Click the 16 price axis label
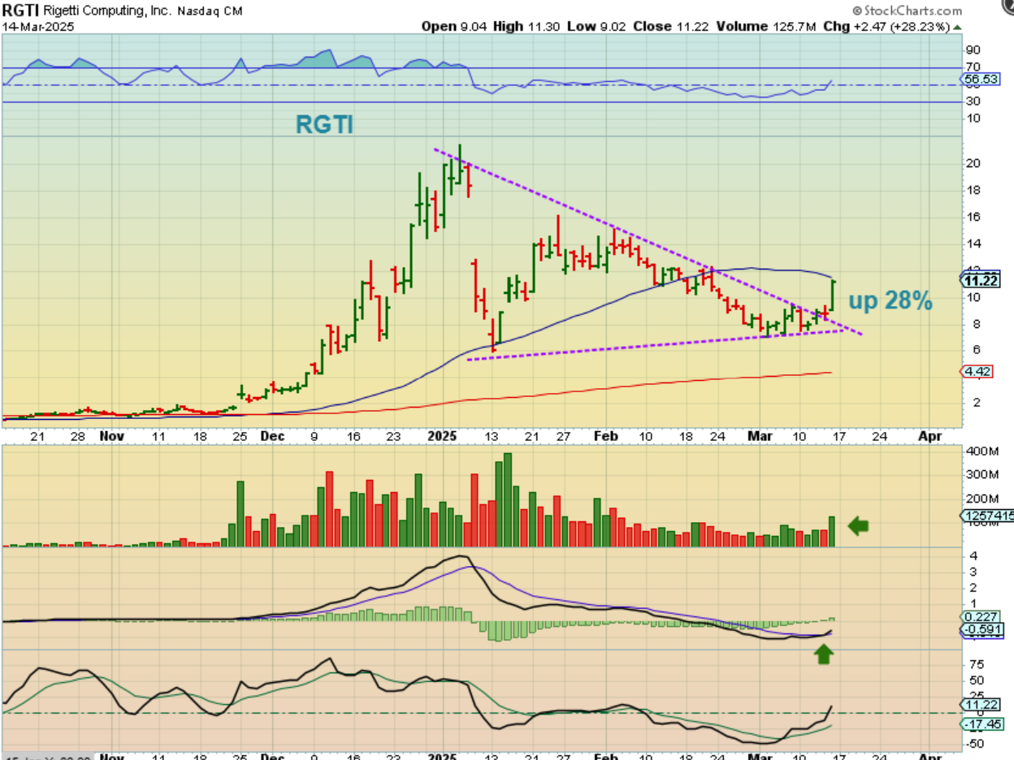 pyautogui.click(x=973, y=217)
